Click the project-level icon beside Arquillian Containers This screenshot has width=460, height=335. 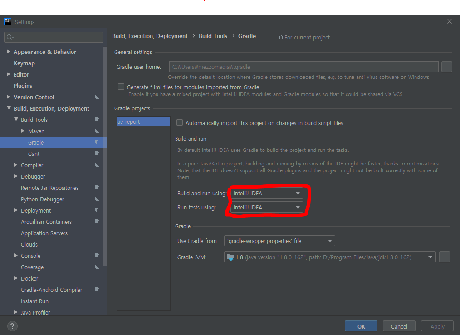coord(98,222)
